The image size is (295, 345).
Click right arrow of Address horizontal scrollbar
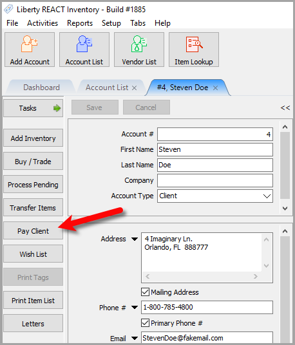(256, 276)
